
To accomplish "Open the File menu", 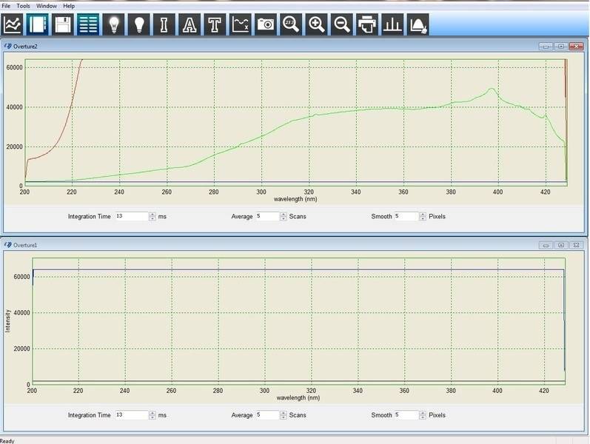I will tap(7, 5).
